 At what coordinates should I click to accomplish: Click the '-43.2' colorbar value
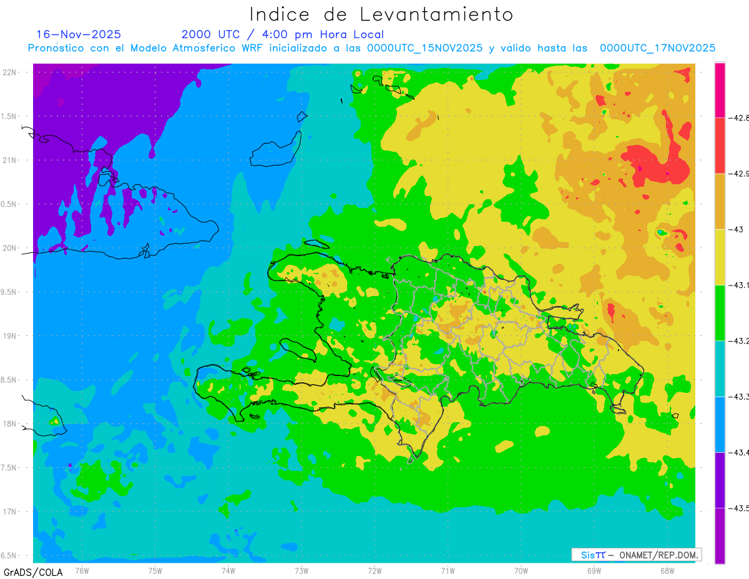point(738,340)
